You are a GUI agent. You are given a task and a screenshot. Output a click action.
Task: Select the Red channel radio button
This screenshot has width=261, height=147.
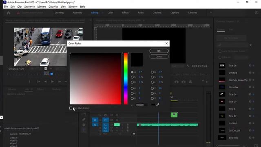(132, 88)
